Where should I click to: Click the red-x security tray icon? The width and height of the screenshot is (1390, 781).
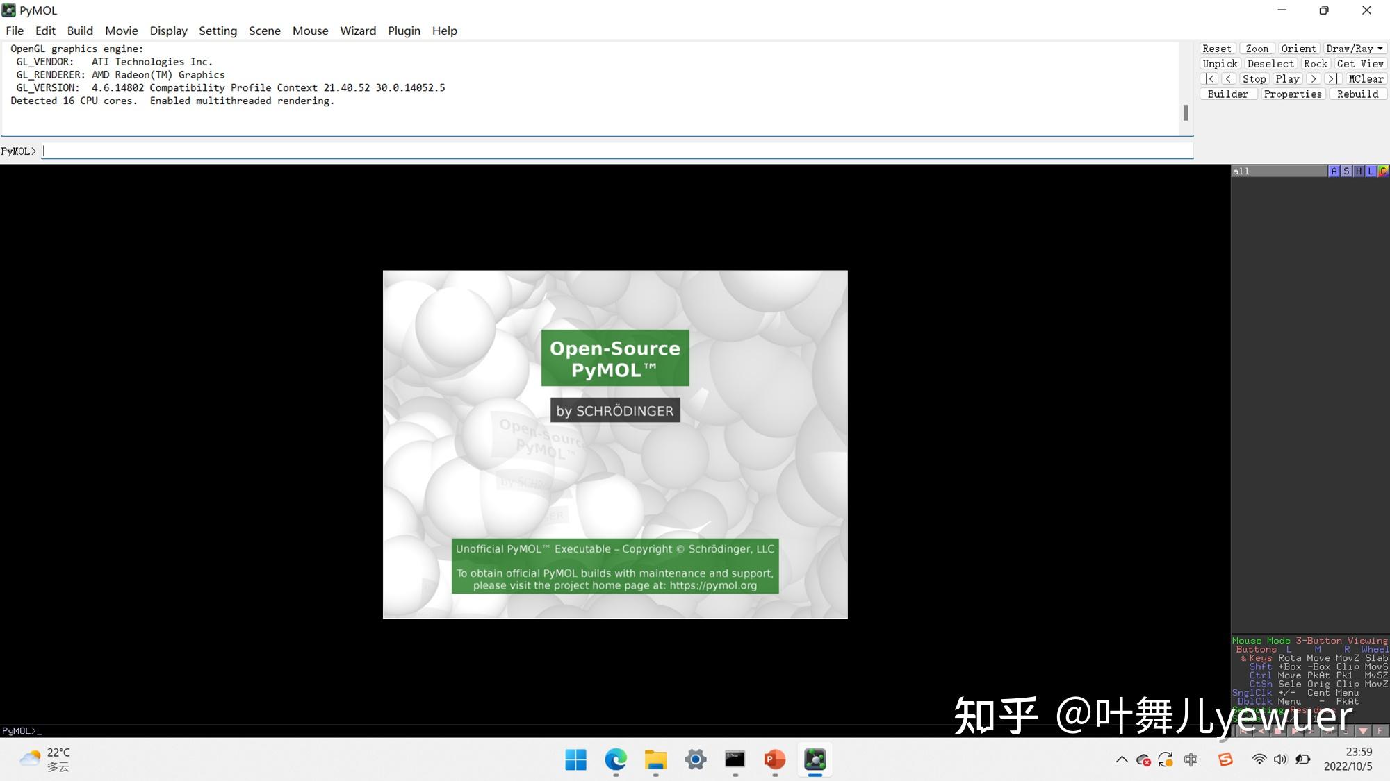tap(1143, 760)
